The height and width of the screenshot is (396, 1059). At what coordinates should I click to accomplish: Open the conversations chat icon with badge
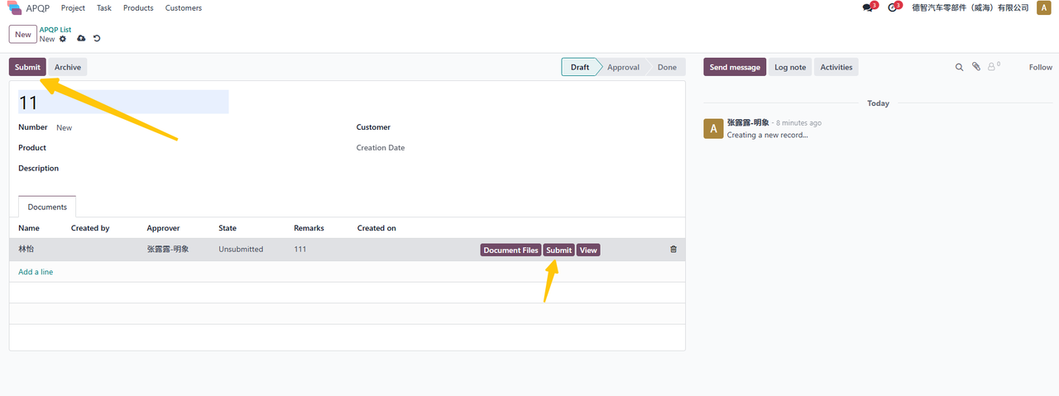point(867,8)
